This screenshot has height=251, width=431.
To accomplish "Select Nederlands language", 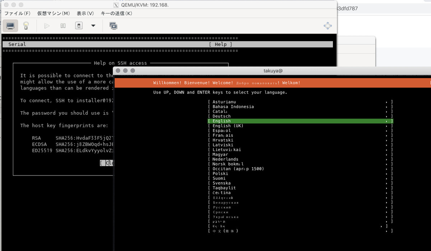I will click(x=300, y=159).
